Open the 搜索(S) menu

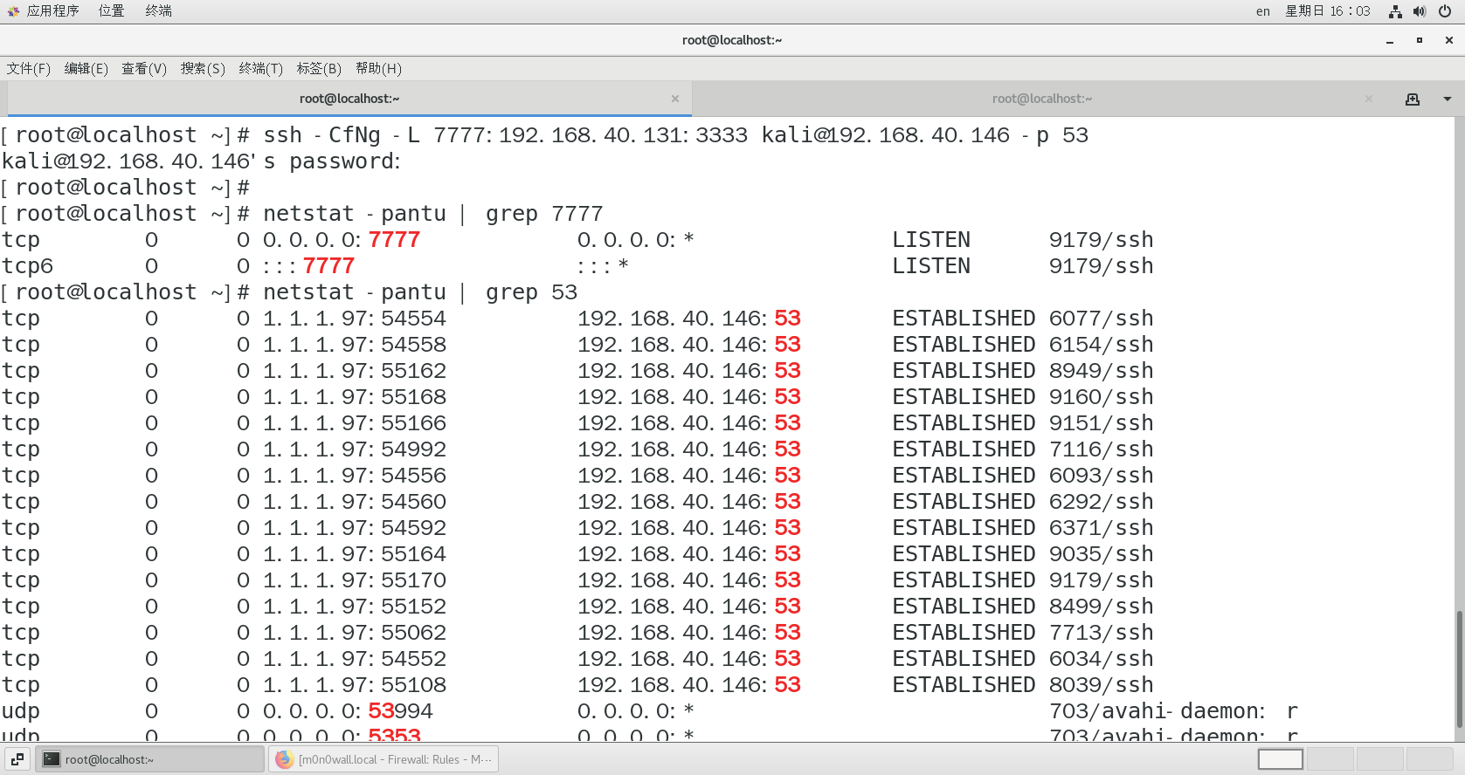pos(203,69)
